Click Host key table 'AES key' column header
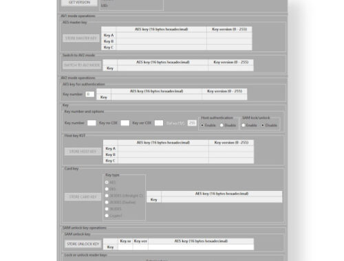This screenshot has width=344, height=261. 163,143
